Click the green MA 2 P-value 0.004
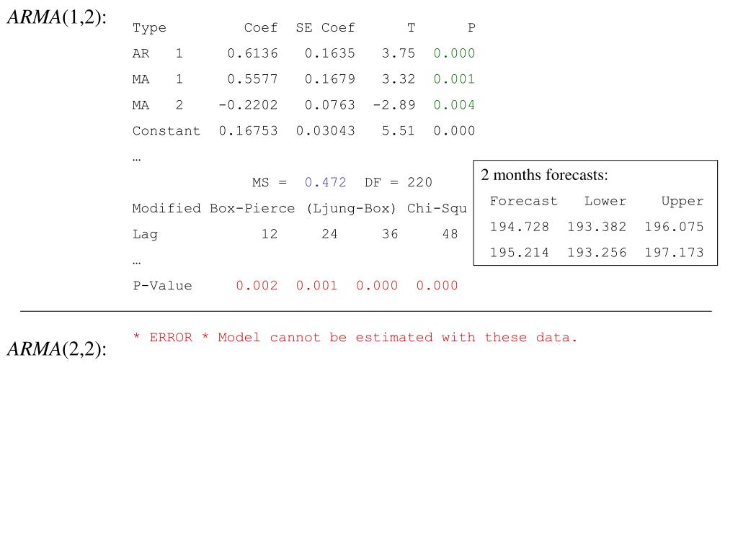This screenshot has width=738, height=553. coord(454,105)
